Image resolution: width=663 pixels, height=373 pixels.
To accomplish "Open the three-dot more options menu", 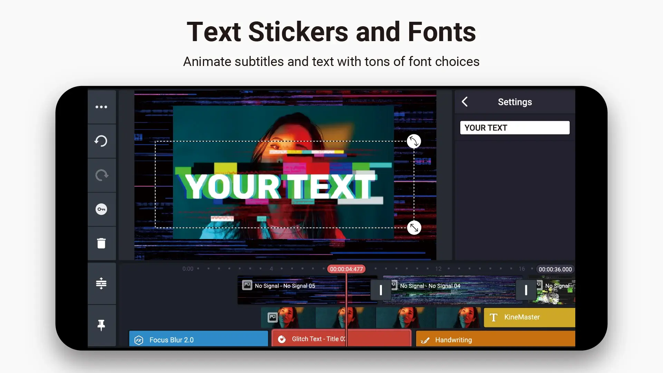I will pos(101,107).
